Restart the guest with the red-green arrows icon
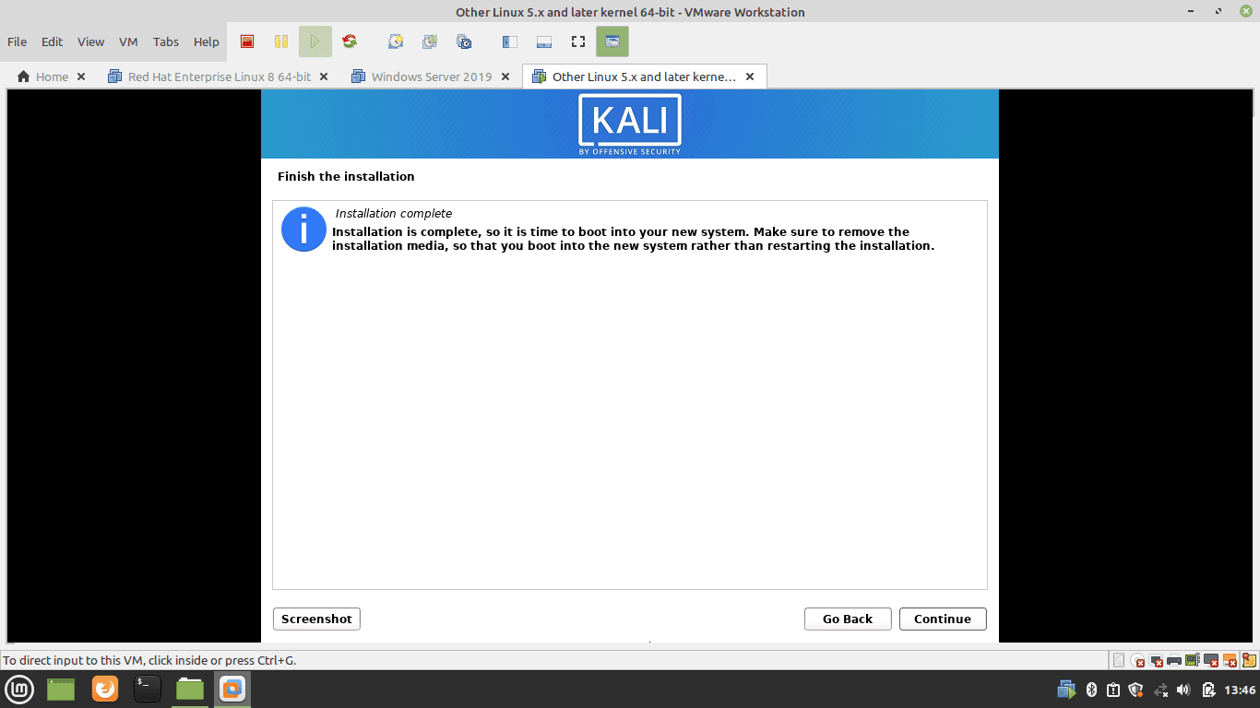The height and width of the screenshot is (708, 1260). click(350, 41)
